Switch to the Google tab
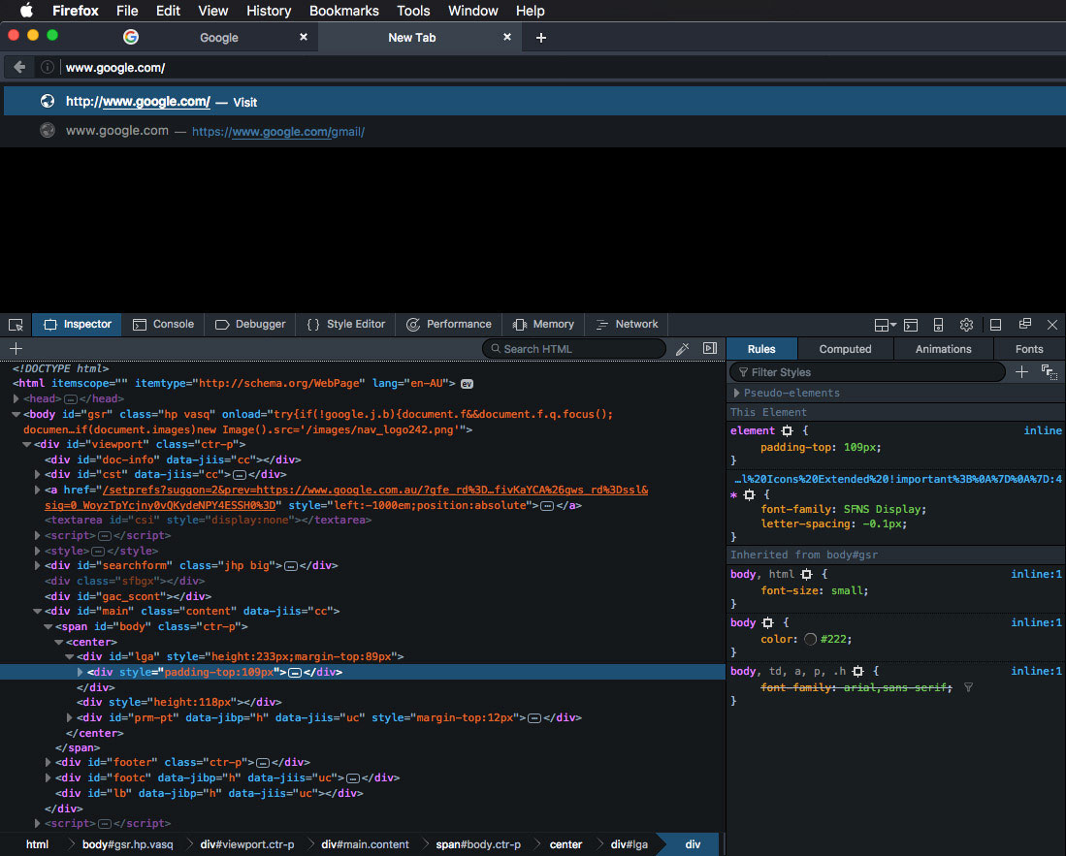The image size is (1066, 856). pos(219,38)
